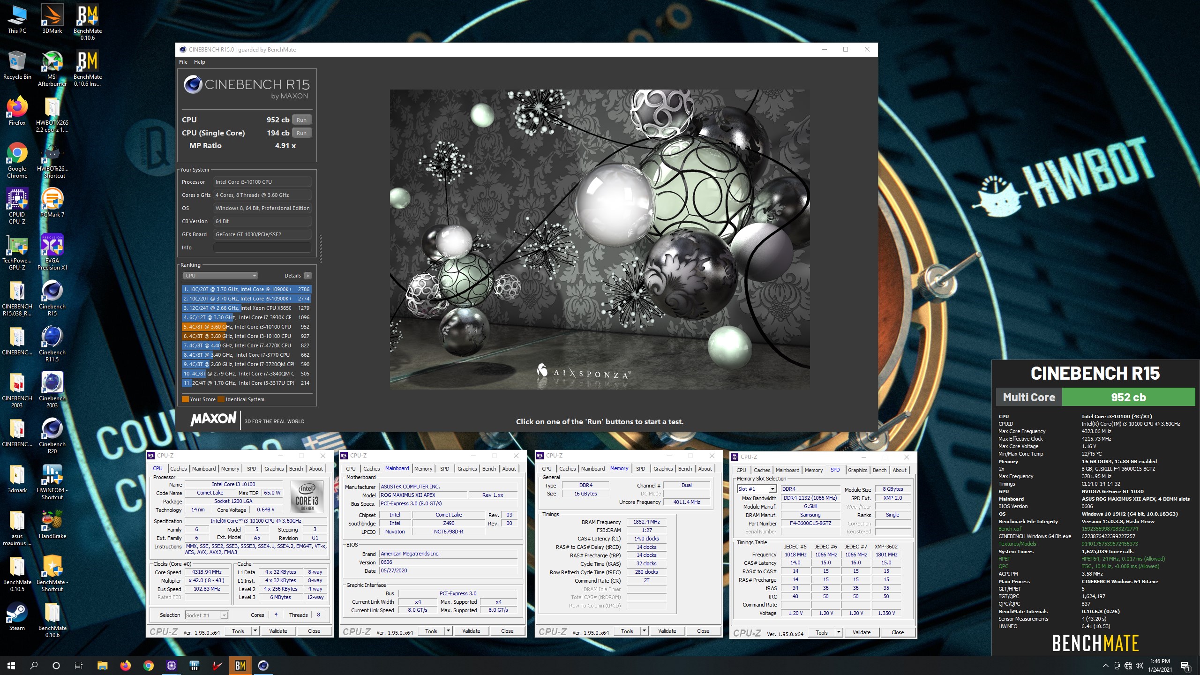Click the Info field in Cinebench
Image resolution: width=1200 pixels, height=675 pixels.
pyautogui.click(x=262, y=247)
